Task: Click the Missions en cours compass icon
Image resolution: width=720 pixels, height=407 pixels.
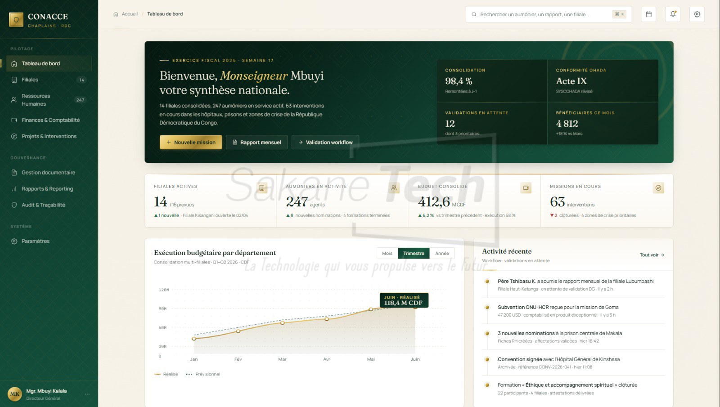Action: [658, 188]
